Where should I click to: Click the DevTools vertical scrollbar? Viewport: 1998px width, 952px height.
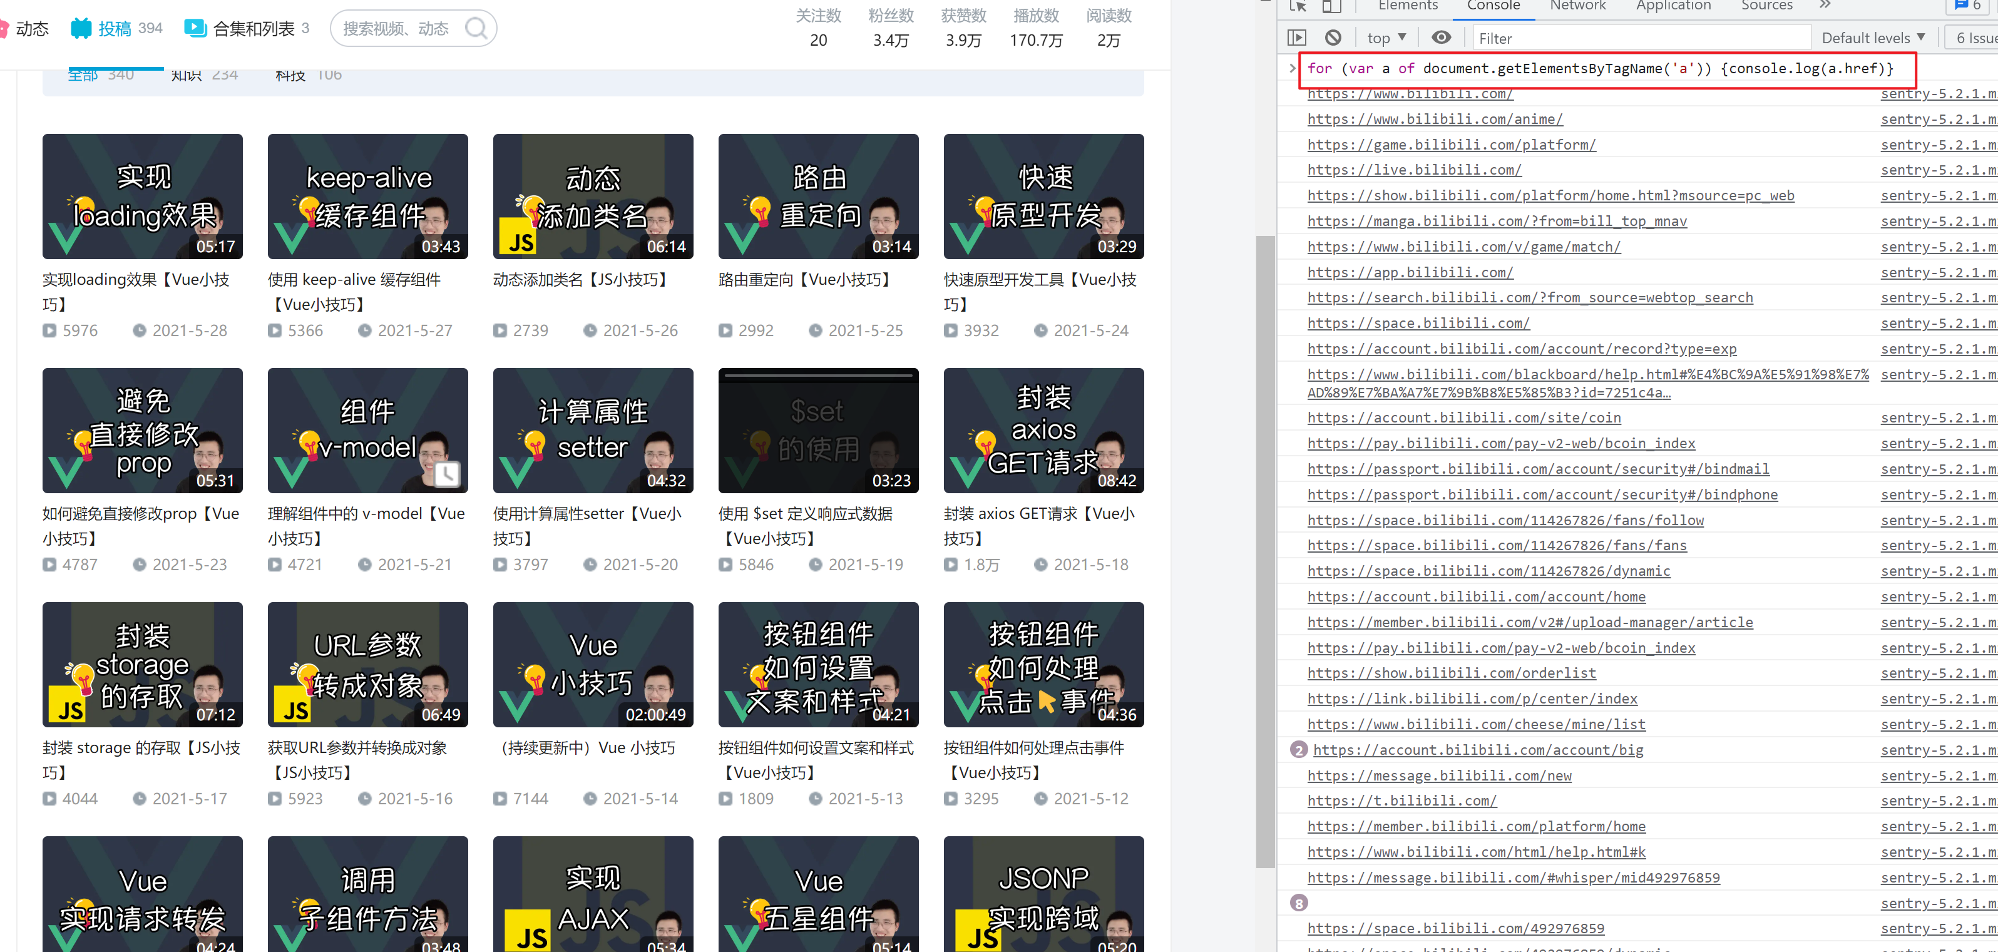pos(1265,551)
